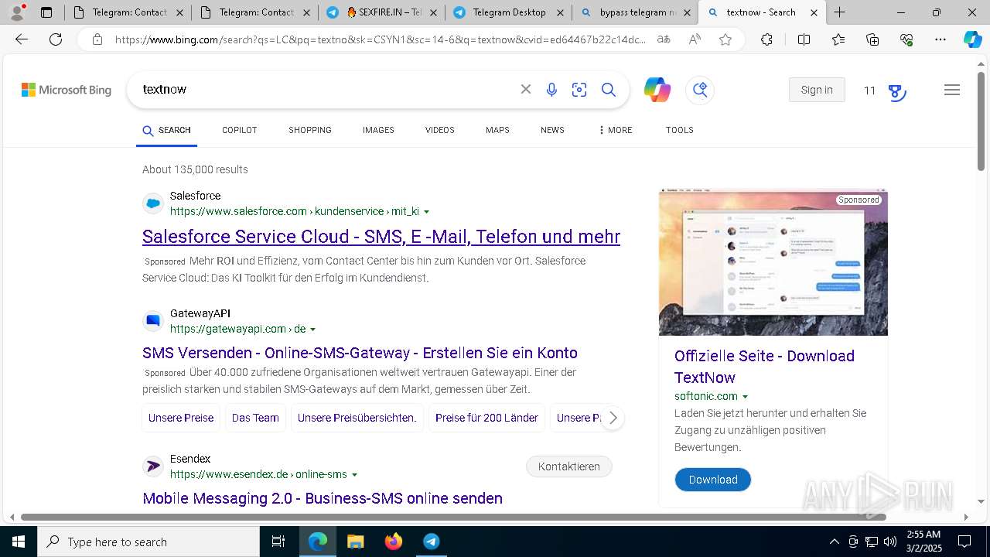Add page to favorites star icon
Viewport: 990px width, 557px height.
[x=725, y=39]
